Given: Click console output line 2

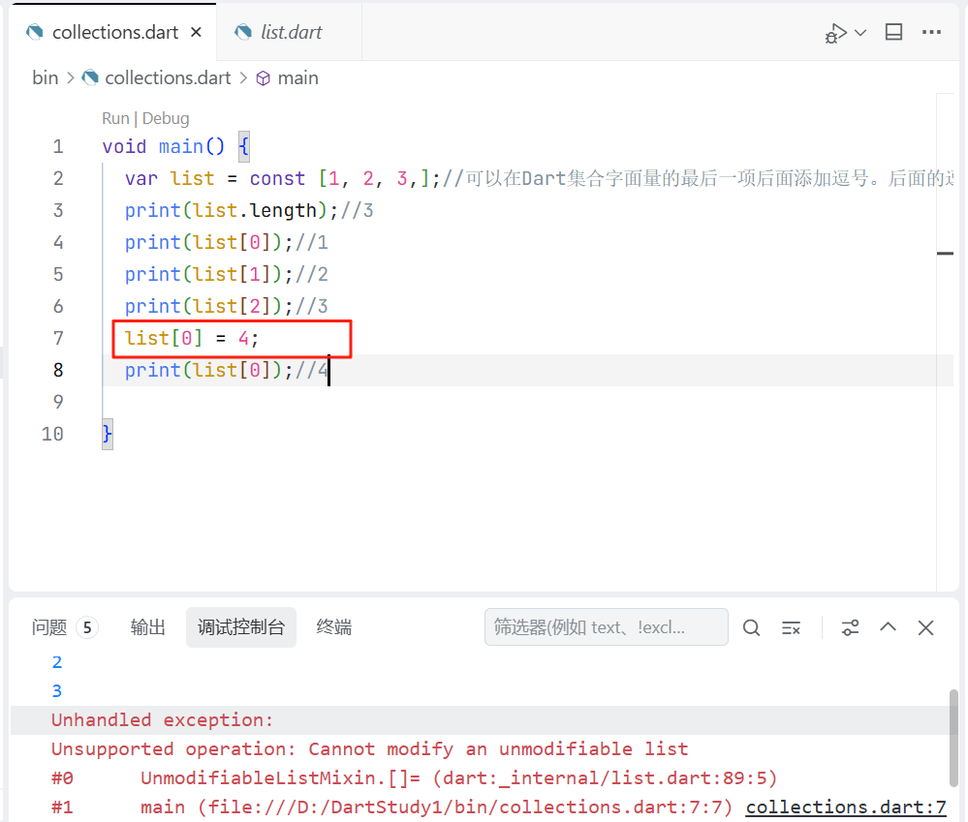Looking at the screenshot, I should [x=57, y=662].
